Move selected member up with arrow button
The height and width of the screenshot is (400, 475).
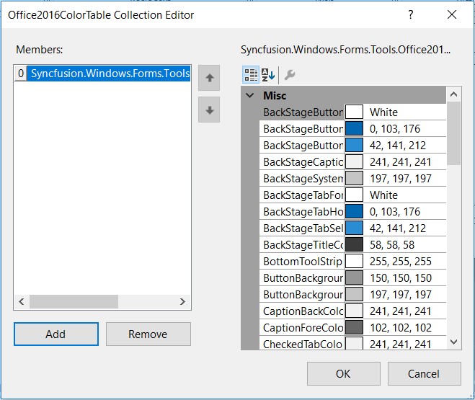click(x=209, y=78)
